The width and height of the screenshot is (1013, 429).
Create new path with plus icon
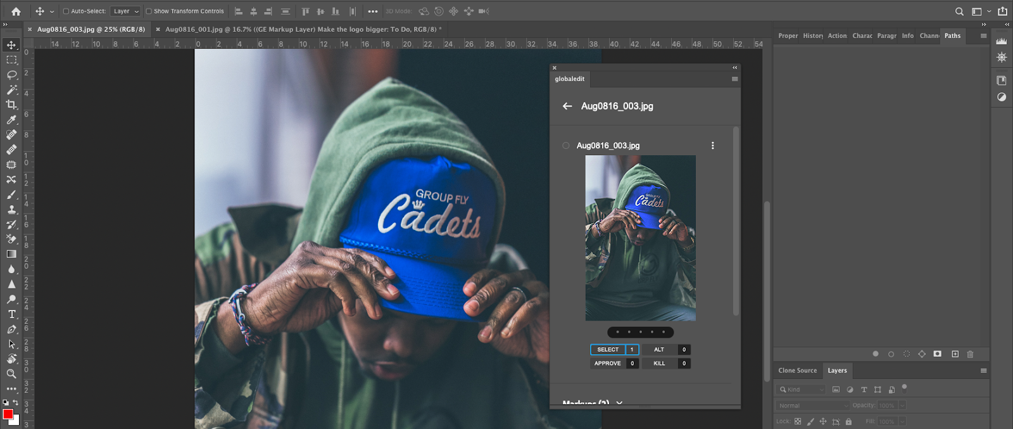click(955, 354)
